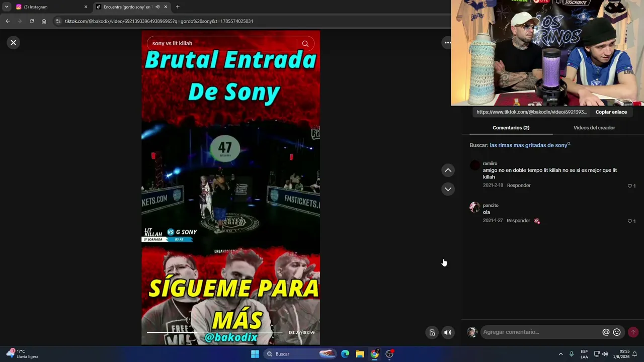This screenshot has height=362, width=644.
Task: Select the TikTok video URL text
Action: point(531,112)
